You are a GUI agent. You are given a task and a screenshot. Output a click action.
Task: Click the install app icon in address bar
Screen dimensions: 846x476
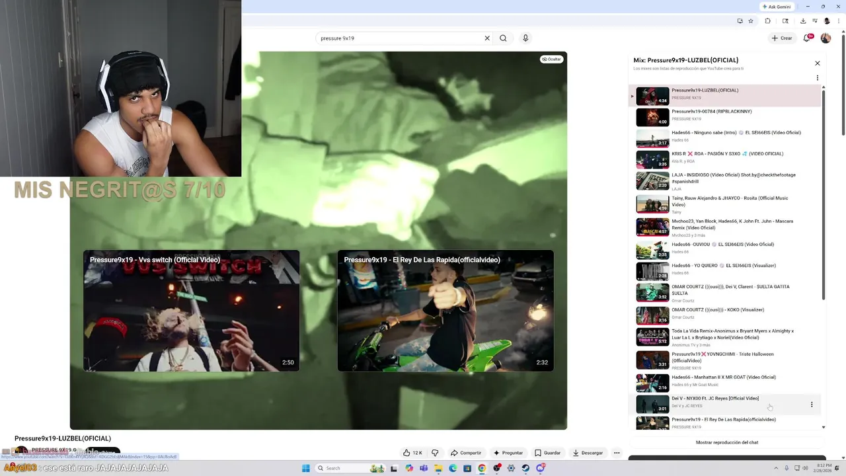[740, 21]
